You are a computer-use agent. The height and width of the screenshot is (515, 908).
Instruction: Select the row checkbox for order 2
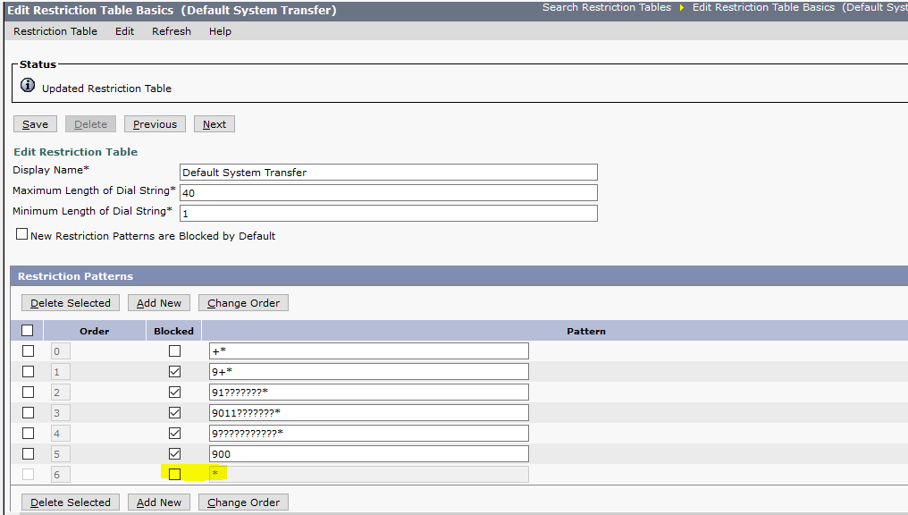click(x=28, y=392)
